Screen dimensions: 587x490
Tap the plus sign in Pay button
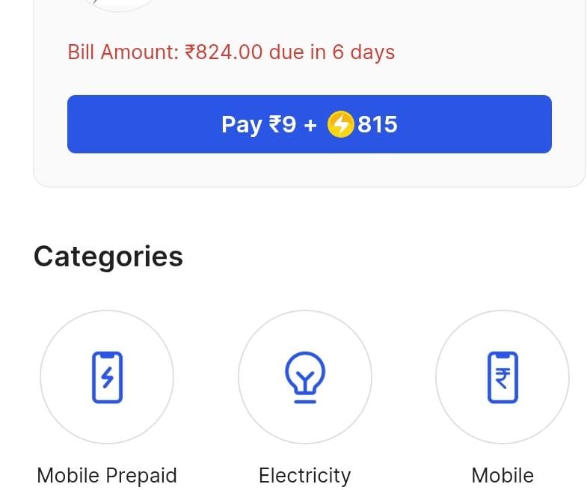(x=310, y=124)
